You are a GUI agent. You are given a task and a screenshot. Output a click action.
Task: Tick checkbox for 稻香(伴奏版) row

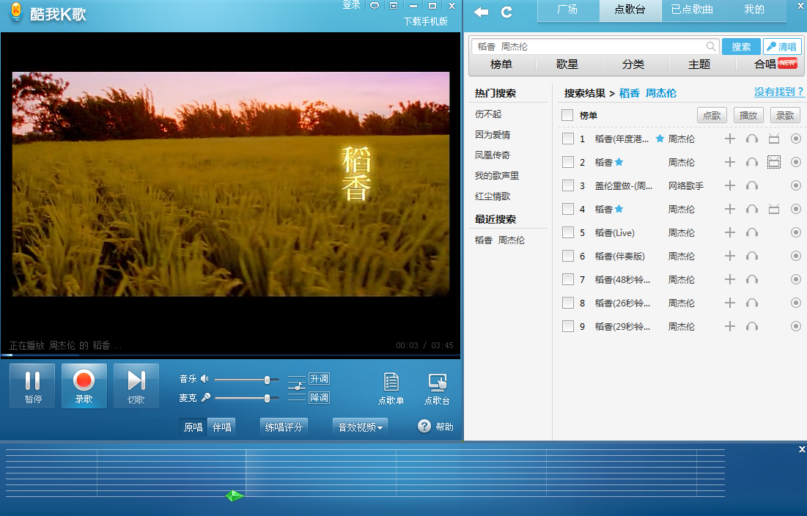[567, 256]
